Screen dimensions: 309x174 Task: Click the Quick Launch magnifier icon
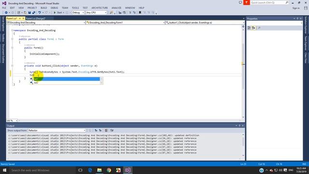tap(287, 2)
